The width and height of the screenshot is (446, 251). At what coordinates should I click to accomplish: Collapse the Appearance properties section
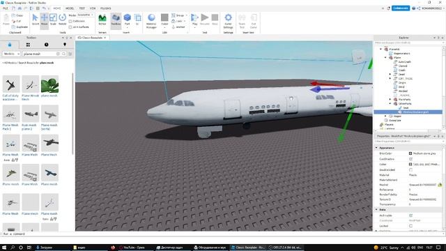376,148
